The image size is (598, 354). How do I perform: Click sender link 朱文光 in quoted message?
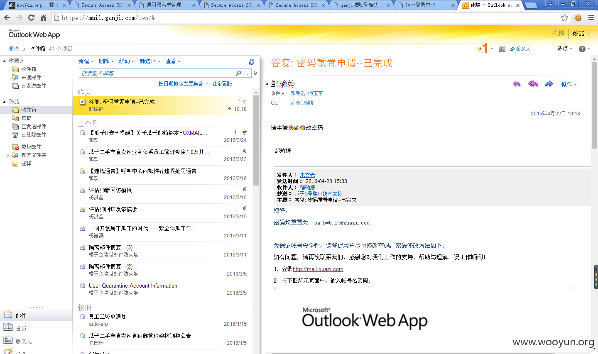308,175
